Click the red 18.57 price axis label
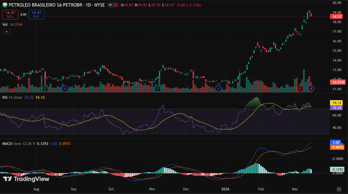348x194 pixels. tap(337, 16)
